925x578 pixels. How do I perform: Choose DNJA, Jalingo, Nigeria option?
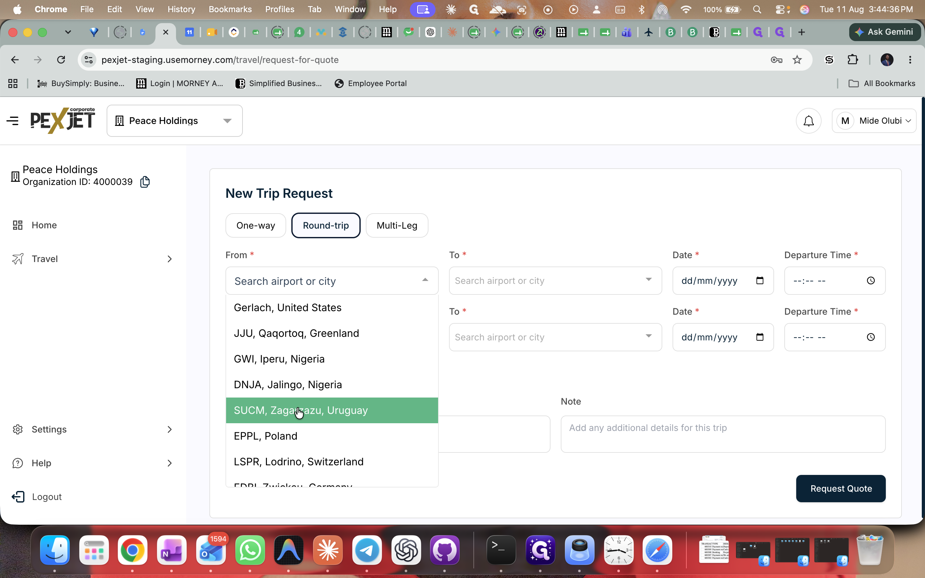[x=332, y=385]
